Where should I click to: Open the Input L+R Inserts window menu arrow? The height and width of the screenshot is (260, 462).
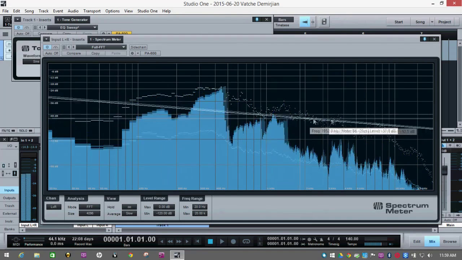click(46, 39)
